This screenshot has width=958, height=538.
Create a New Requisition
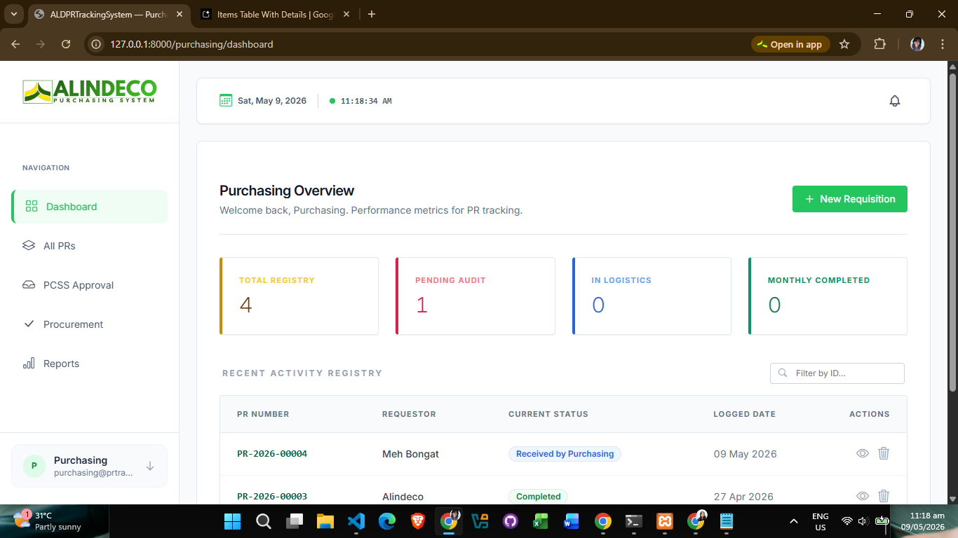(x=850, y=199)
